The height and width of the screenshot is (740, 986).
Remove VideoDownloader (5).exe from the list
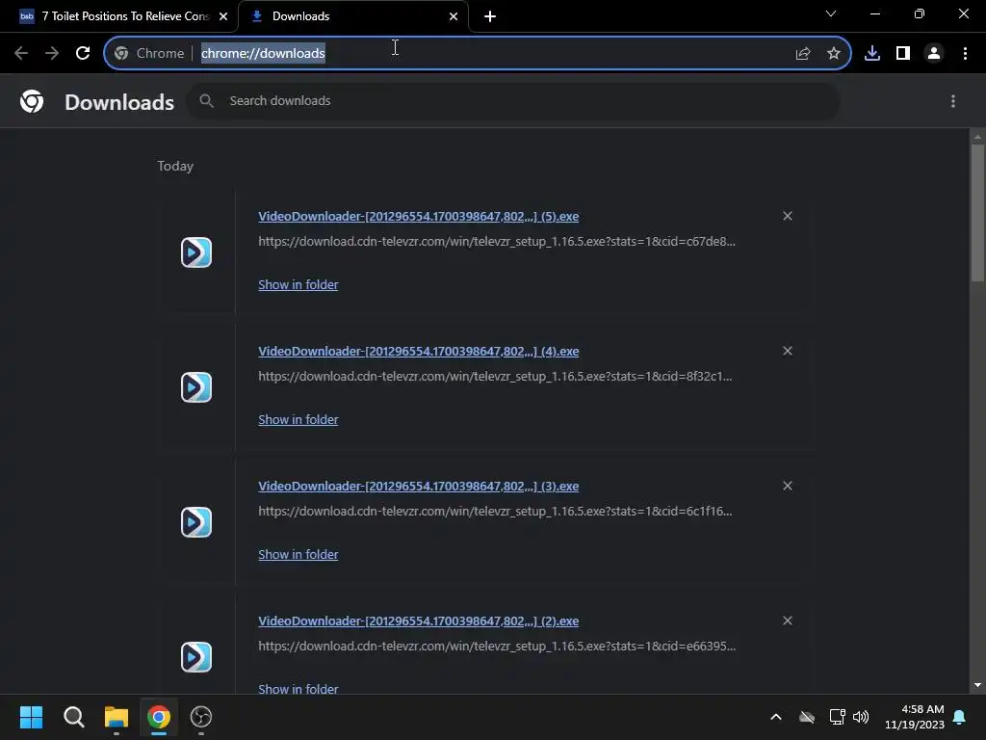pyautogui.click(x=788, y=216)
